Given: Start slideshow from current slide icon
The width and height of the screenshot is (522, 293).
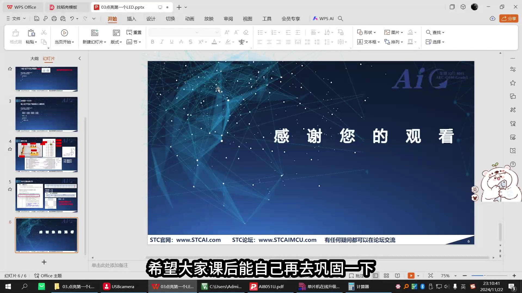Looking at the screenshot, I should point(64,33).
